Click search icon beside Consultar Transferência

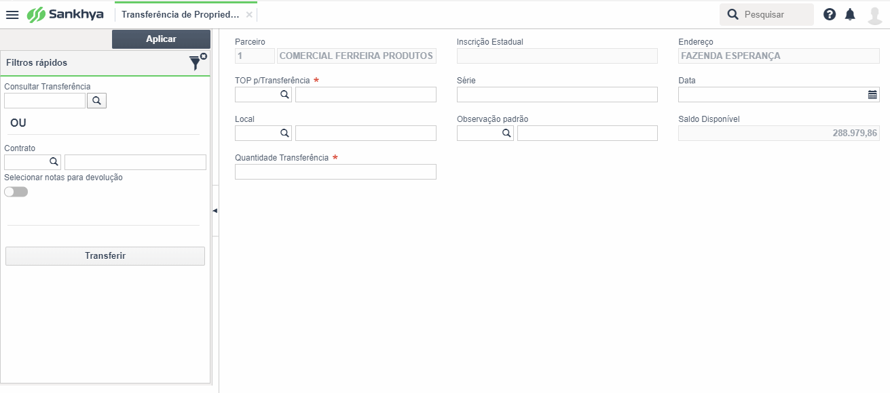(96, 101)
